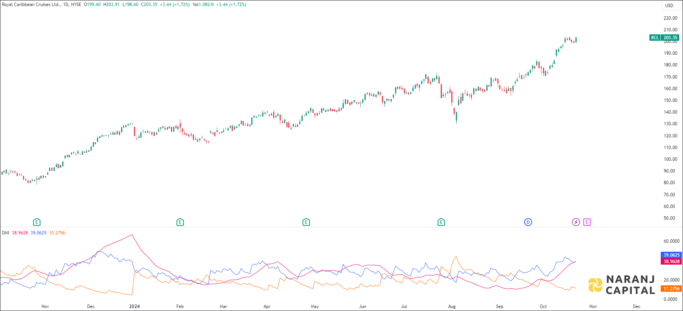Click the pink 38.9628 axis tag
This screenshot has height=311, width=683.
pos(671,261)
